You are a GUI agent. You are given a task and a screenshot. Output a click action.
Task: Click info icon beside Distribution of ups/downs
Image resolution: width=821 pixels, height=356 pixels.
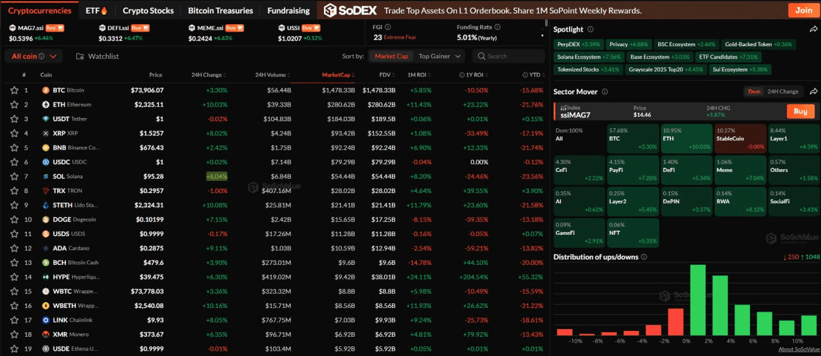[643, 257]
